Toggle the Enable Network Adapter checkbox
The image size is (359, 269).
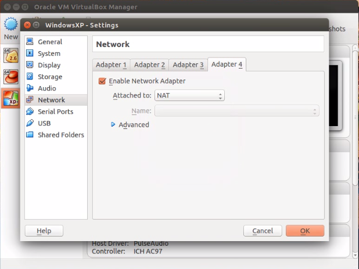[102, 81]
